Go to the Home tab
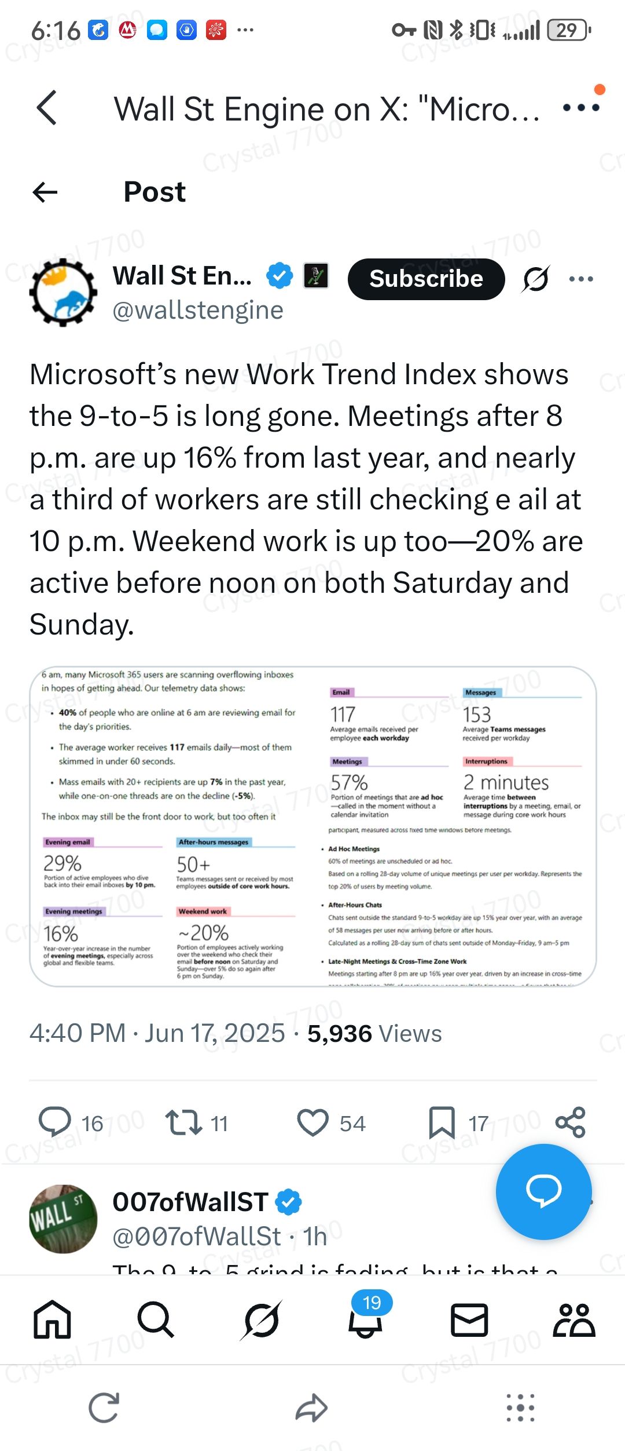Screen dimensions: 625x1451 coord(52,1321)
